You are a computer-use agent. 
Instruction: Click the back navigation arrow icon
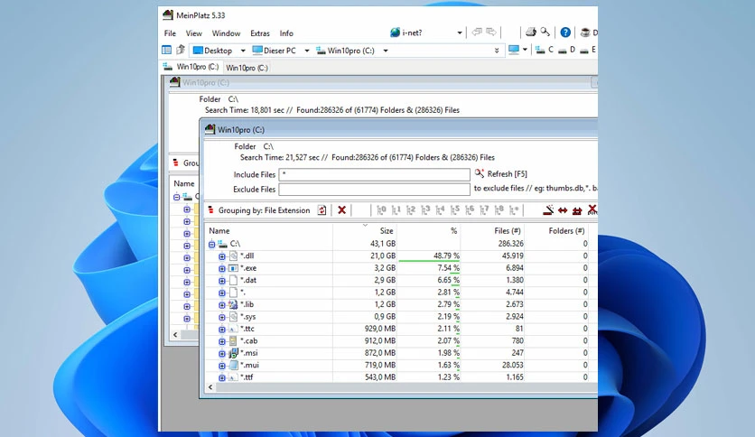pyautogui.click(x=477, y=32)
